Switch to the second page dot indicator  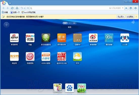point(70,23)
